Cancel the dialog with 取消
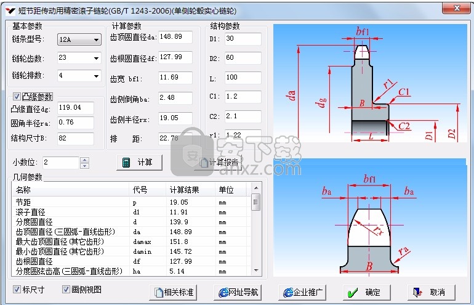Viewport: 474px width, 305px height. [x=432, y=292]
